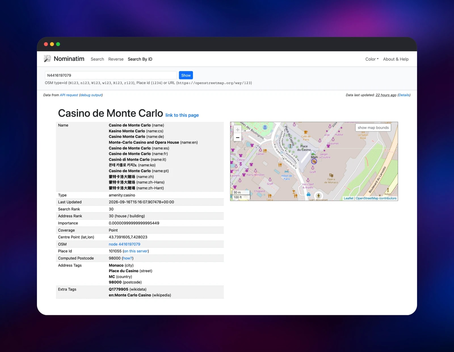The width and height of the screenshot is (454, 352).
Task: Click the '22 hours ago' update time
Action: [386, 95]
